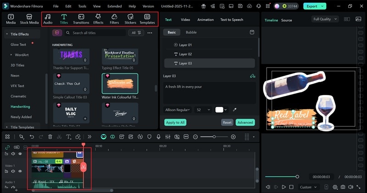The width and height of the screenshot is (367, 193).
Task: Click the snapshot camera icon in preview
Action: pyautogui.click(x=343, y=187)
